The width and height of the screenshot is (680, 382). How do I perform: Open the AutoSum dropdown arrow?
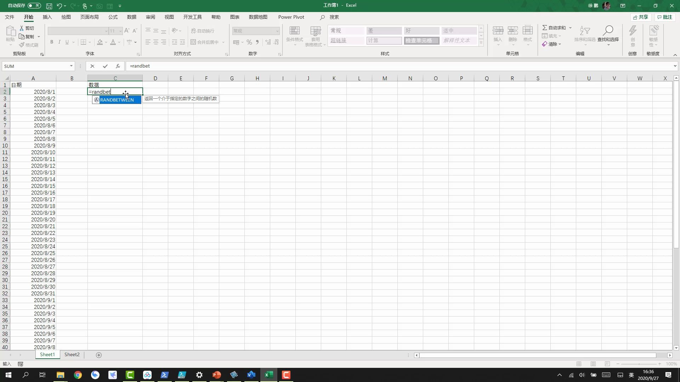tap(570, 28)
